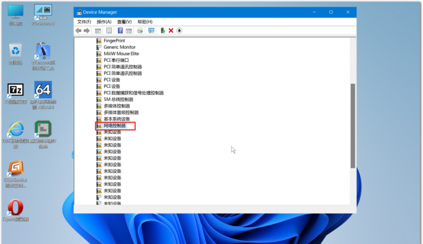Open Properties via the toolbar sheet icon

coord(109,31)
